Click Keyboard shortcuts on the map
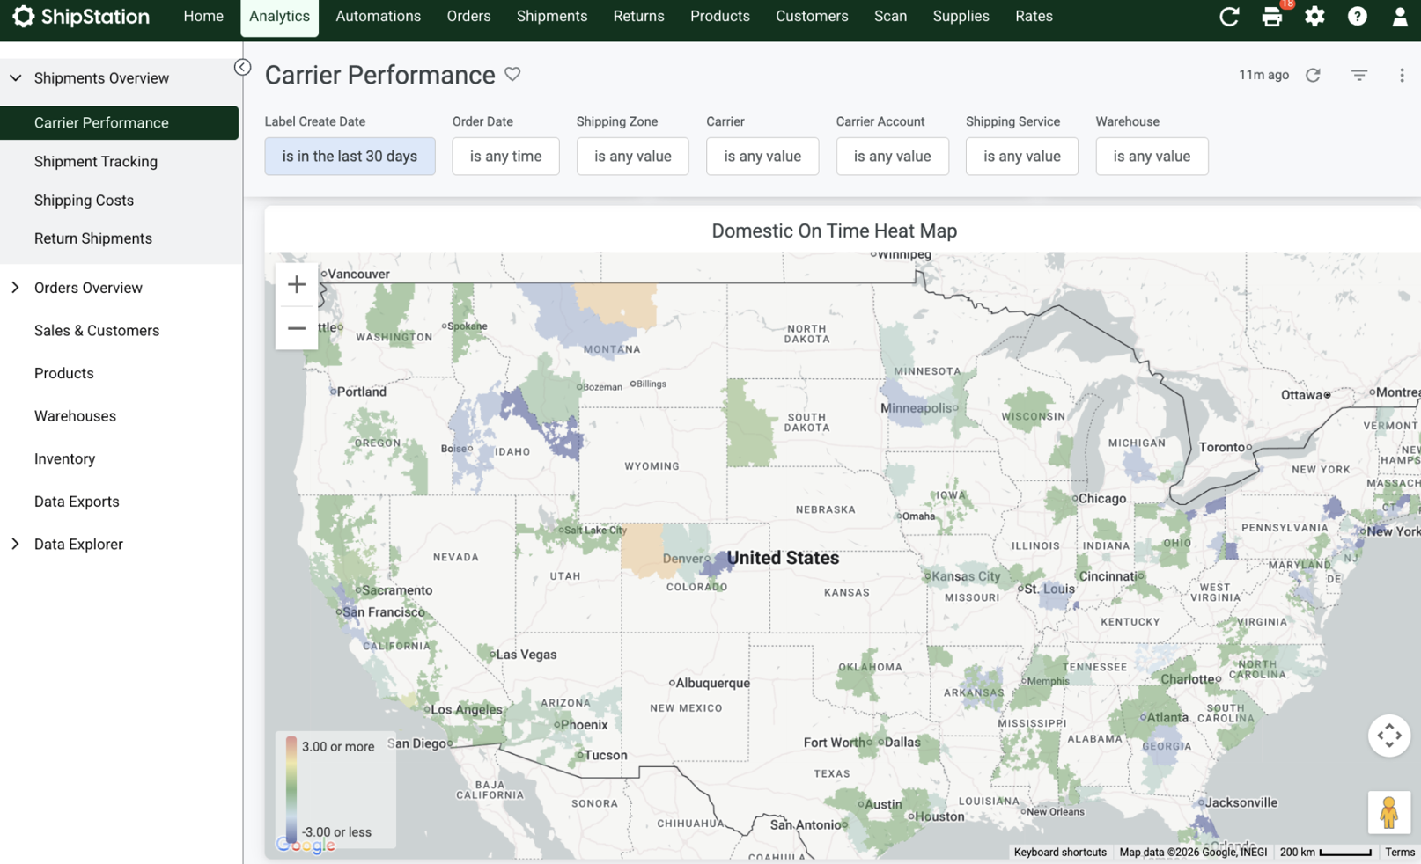 1060,852
